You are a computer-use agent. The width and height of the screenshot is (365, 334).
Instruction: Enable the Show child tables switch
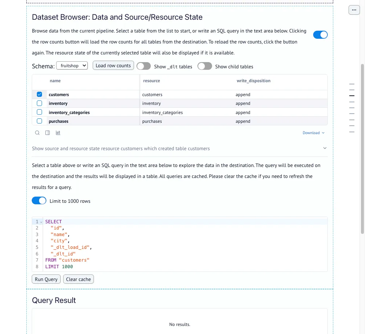205,66
